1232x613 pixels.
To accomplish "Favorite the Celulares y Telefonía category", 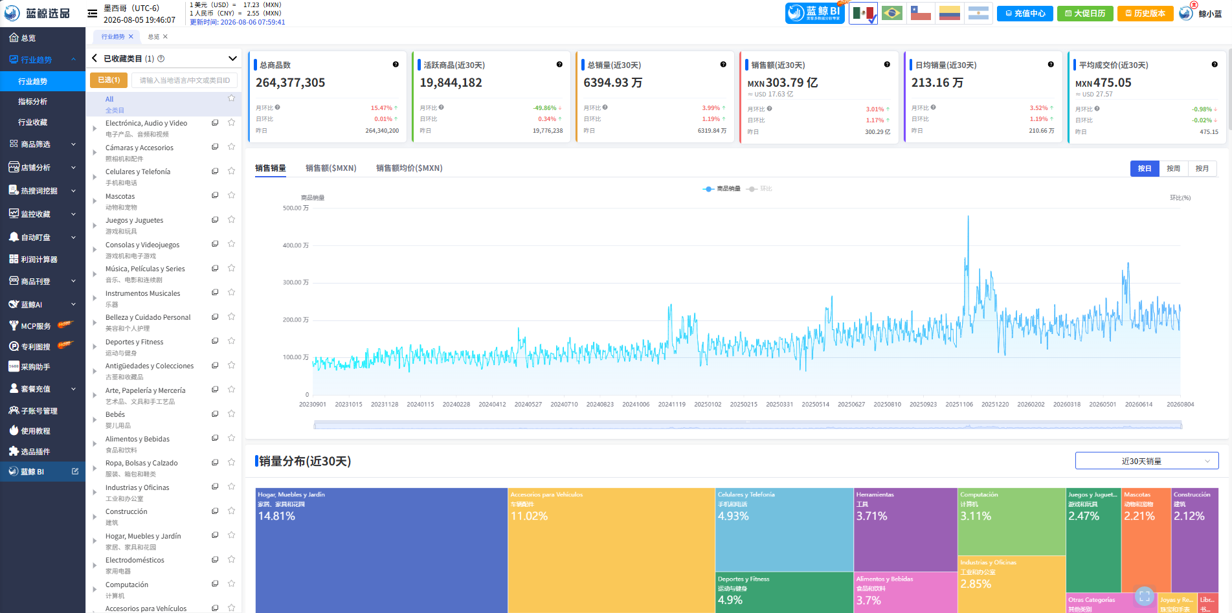I will click(x=231, y=171).
